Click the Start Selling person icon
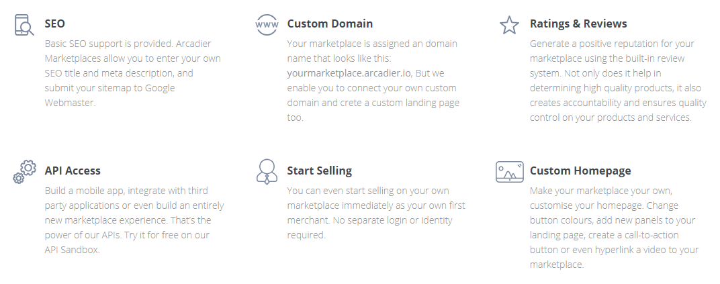The image size is (720, 284). click(267, 172)
